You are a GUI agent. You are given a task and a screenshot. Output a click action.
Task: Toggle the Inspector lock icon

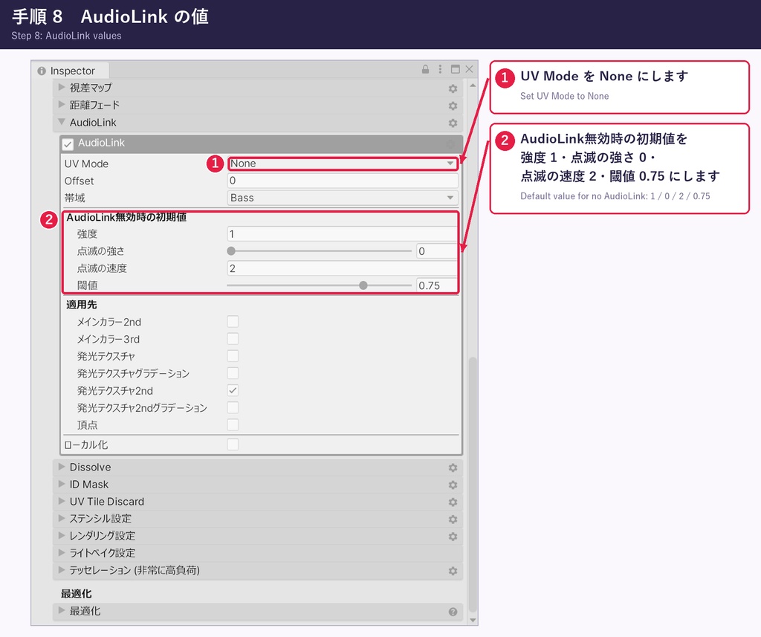425,69
